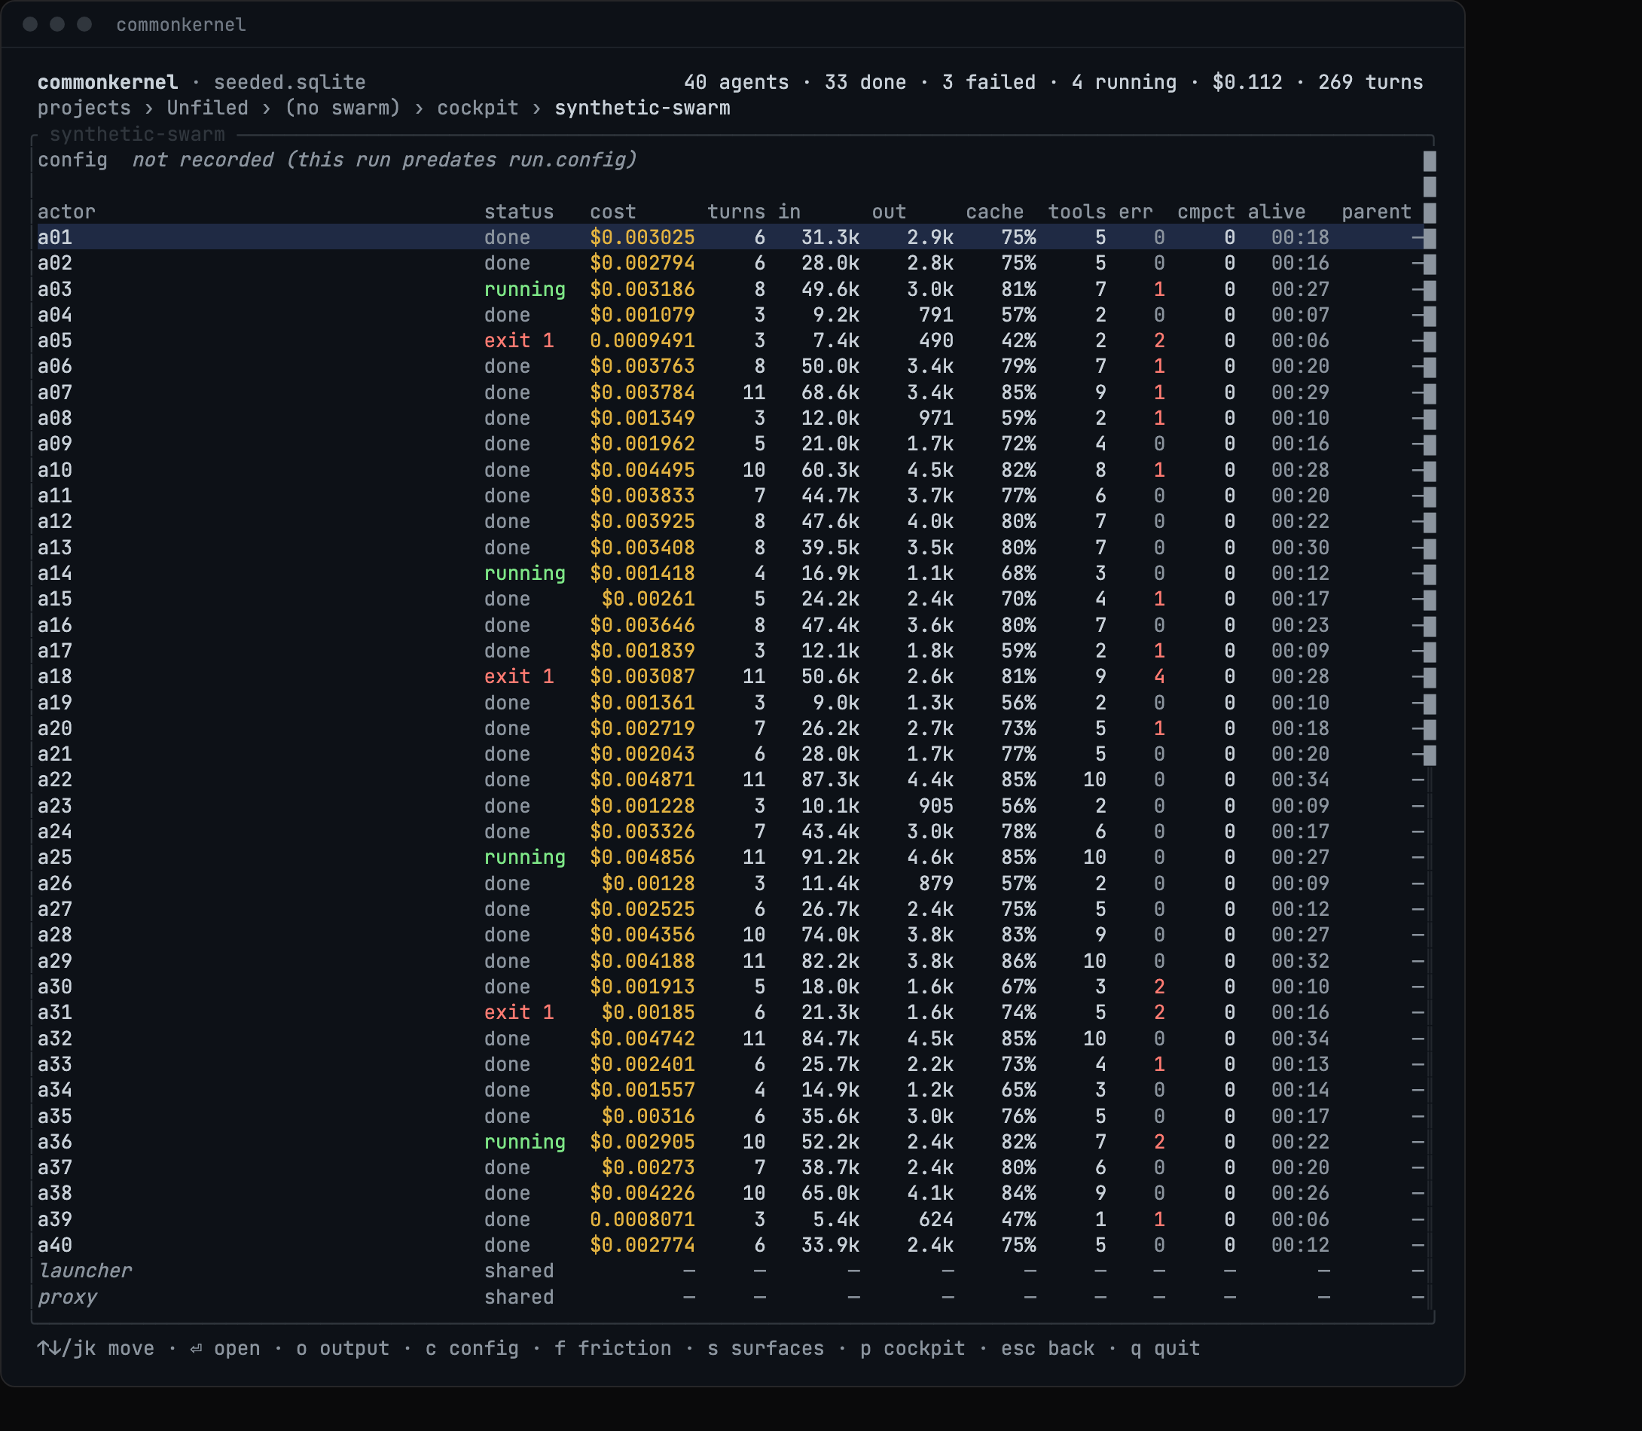This screenshot has width=1642, height=1431.
Task: Select the a01 actor row
Action: [731, 237]
